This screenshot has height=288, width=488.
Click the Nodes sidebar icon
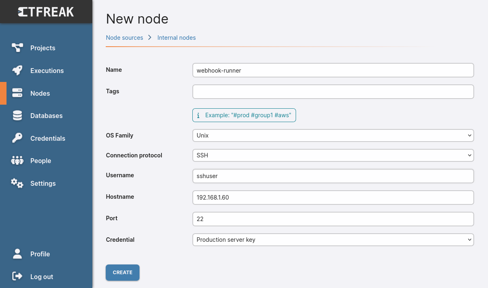[17, 93]
